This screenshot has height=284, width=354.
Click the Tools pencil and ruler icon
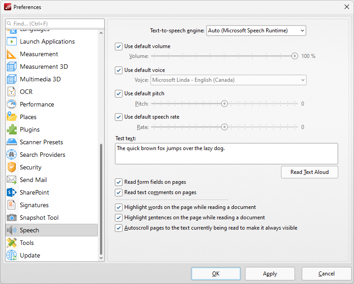12,243
